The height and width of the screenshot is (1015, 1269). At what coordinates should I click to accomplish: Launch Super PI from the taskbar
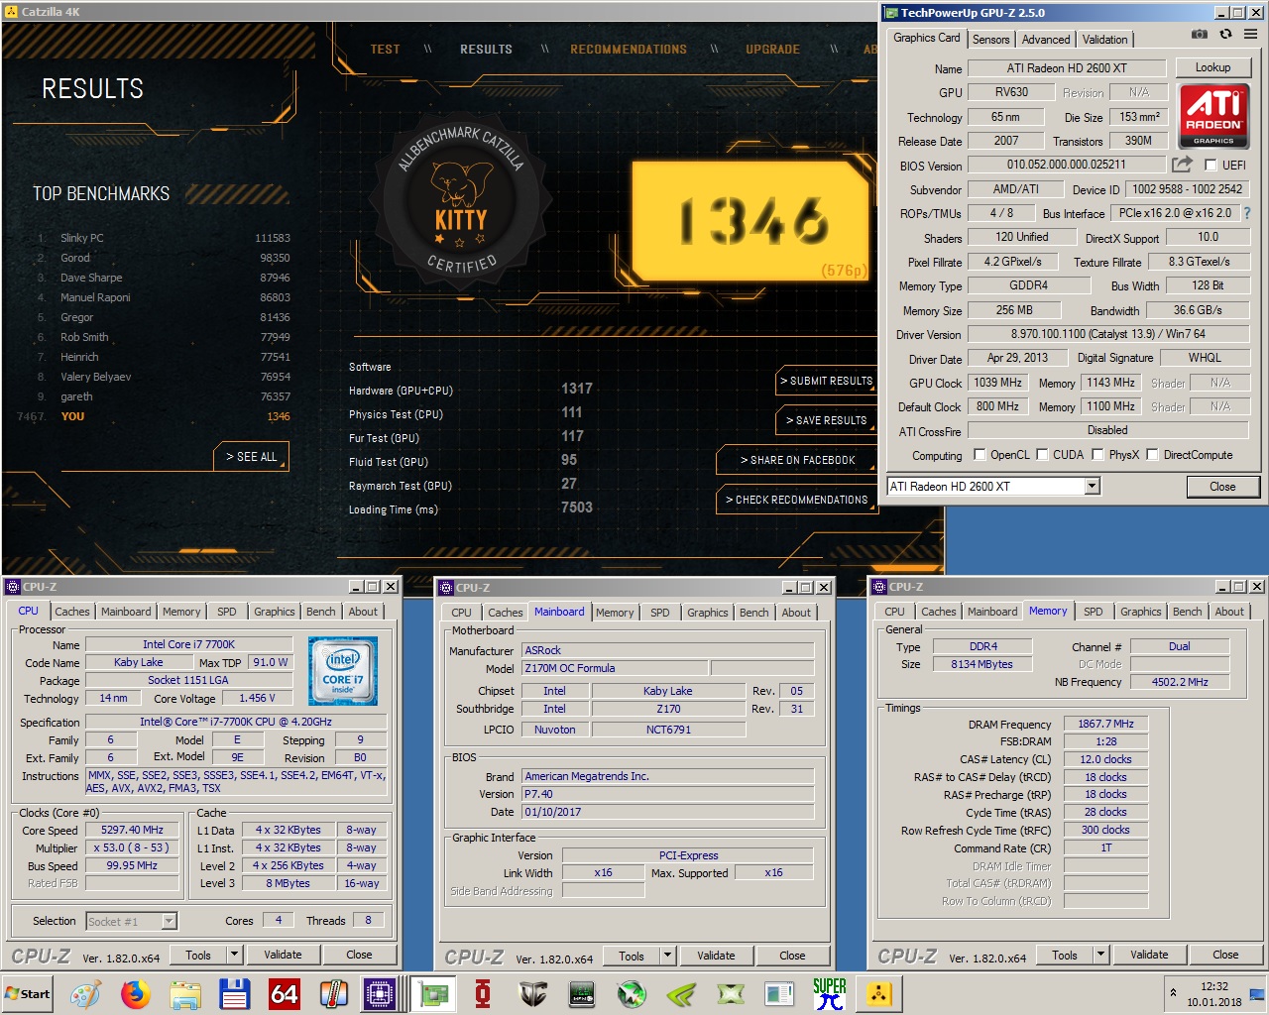(830, 994)
